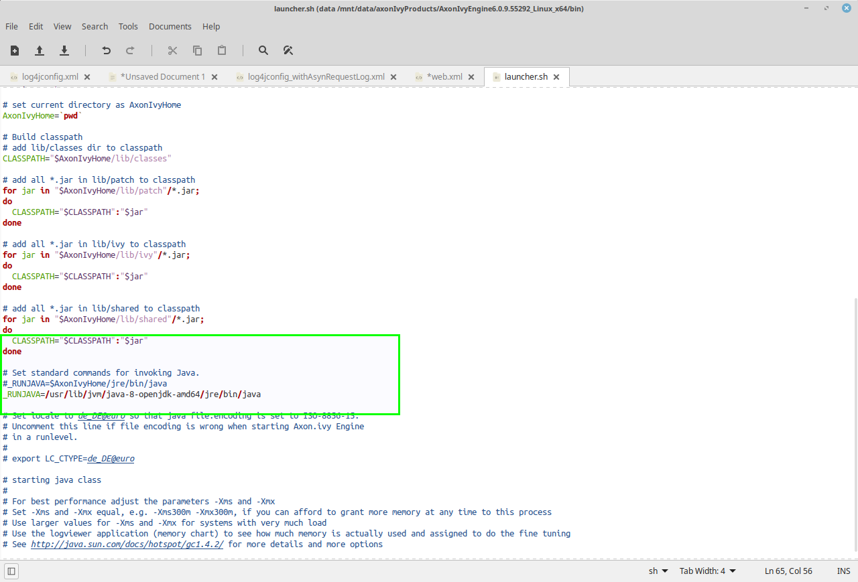Open find and replace tool icon

click(x=288, y=50)
